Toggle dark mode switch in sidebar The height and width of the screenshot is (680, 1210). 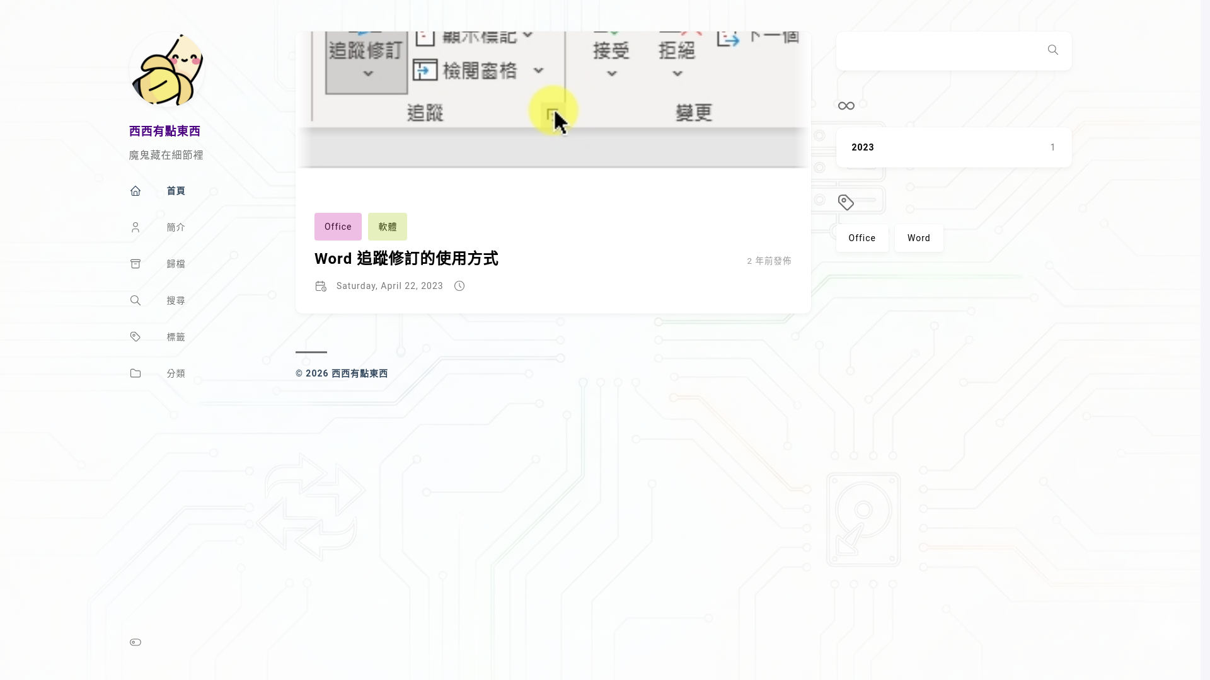[x=135, y=642]
